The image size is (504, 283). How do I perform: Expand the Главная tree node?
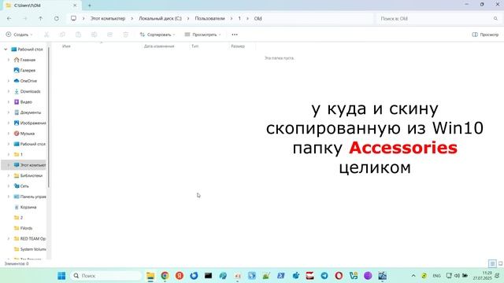(9, 60)
